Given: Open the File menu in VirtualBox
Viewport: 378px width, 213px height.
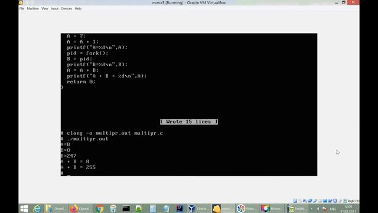Looking at the screenshot, I should 21,8.
